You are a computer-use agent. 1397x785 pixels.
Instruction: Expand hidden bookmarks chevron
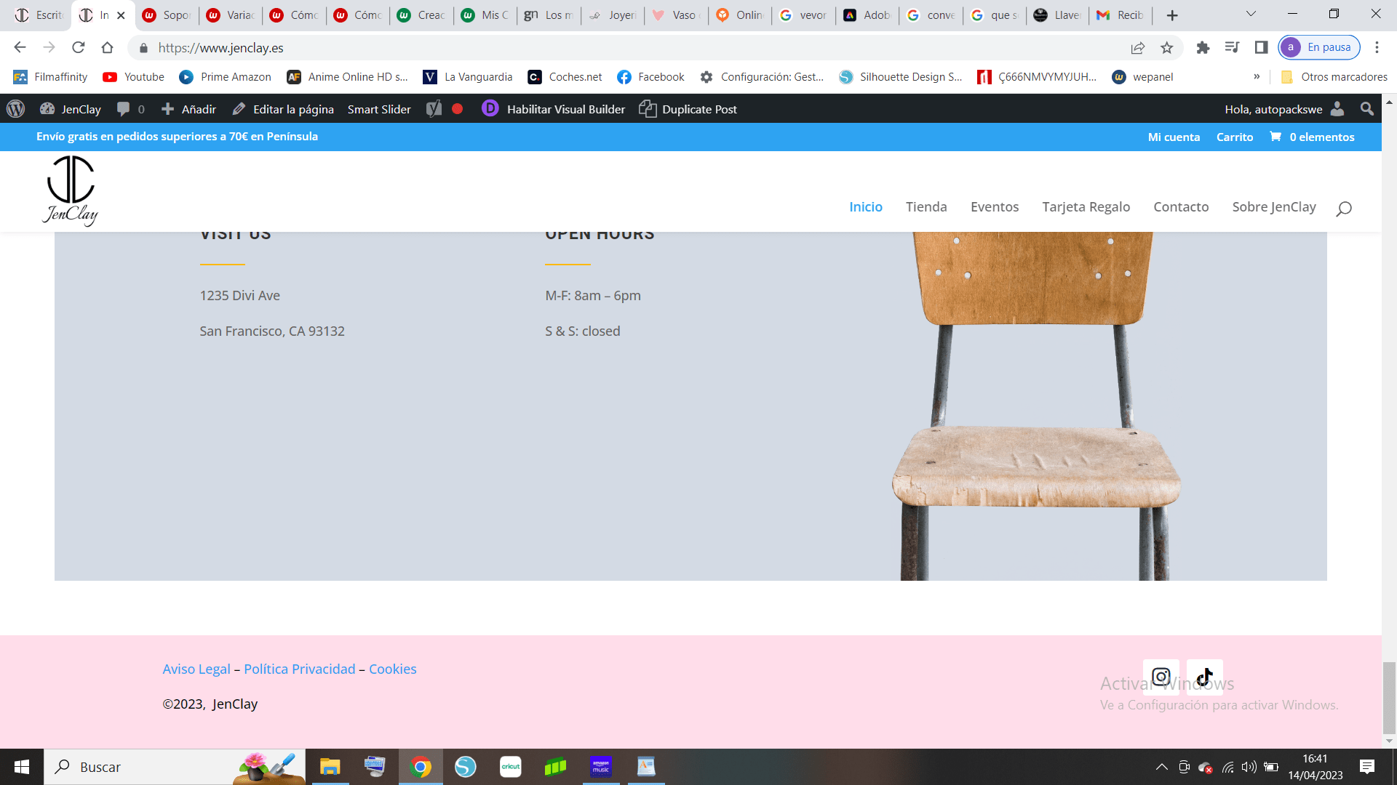tap(1257, 77)
